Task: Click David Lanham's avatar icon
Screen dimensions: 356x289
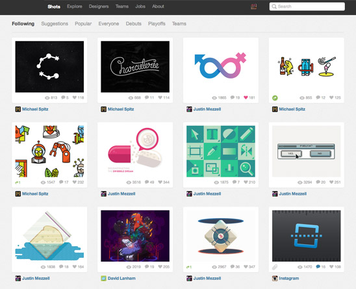Action: point(103,278)
